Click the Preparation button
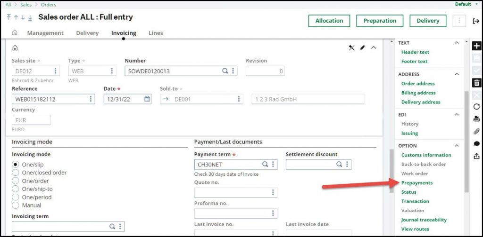Viewport: 483px width, 237px height. (380, 21)
